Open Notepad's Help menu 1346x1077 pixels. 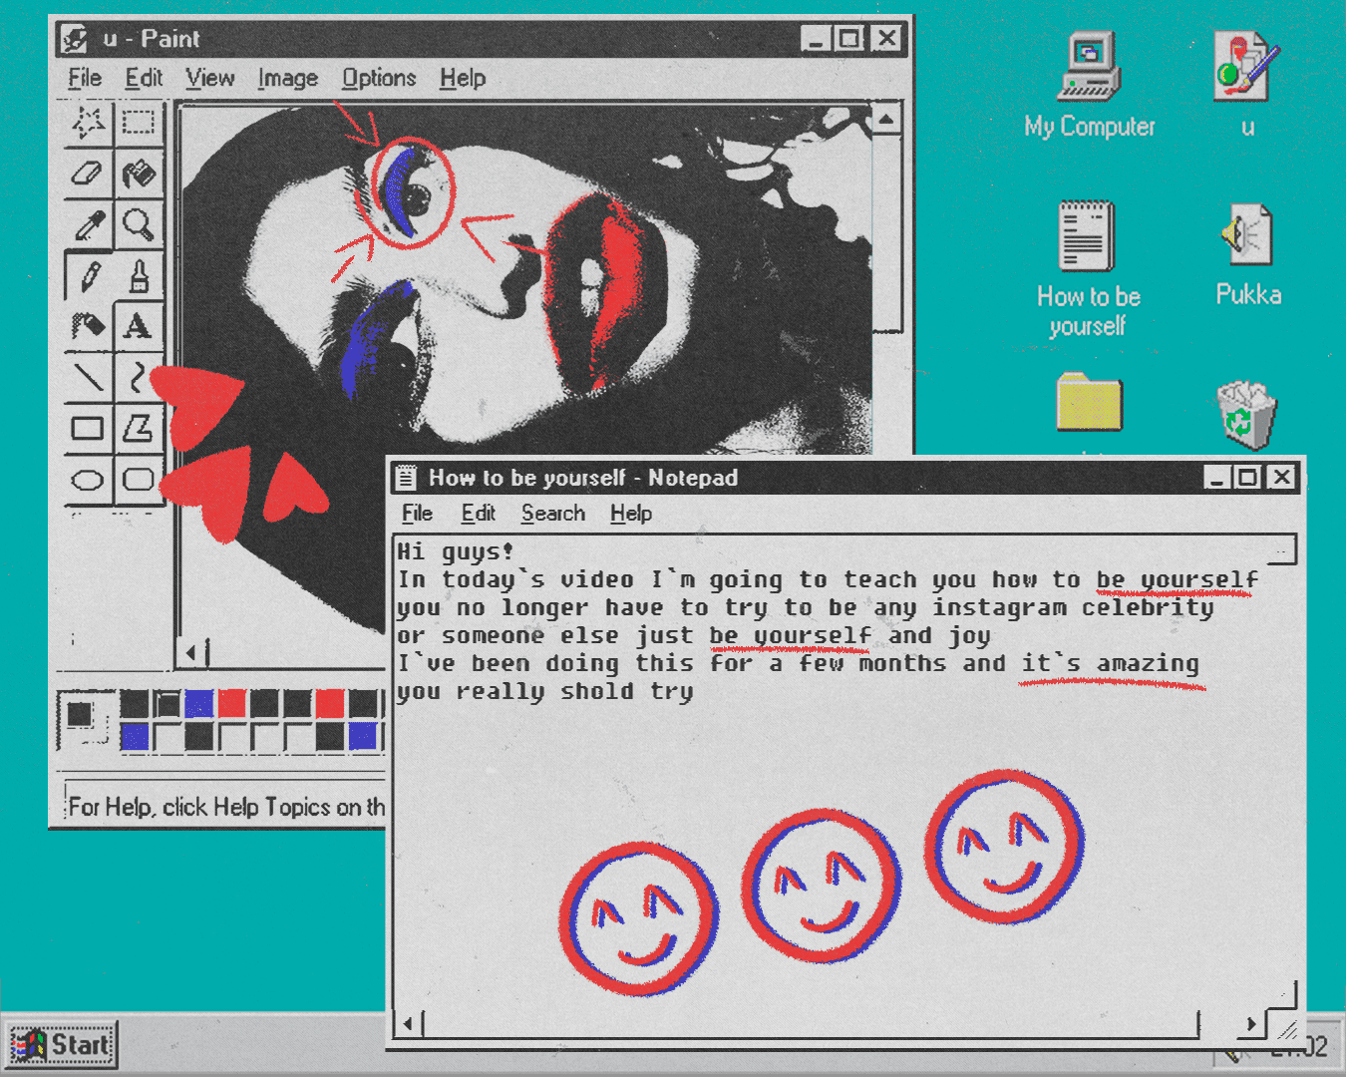click(631, 514)
